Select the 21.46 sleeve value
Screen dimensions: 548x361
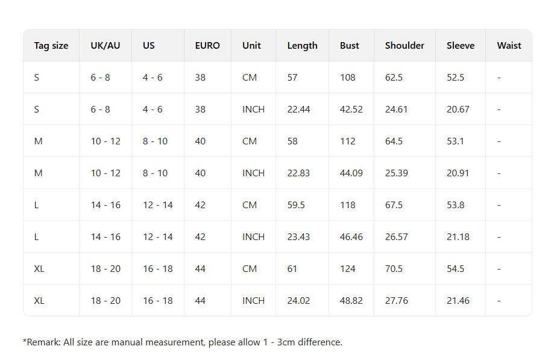point(458,301)
